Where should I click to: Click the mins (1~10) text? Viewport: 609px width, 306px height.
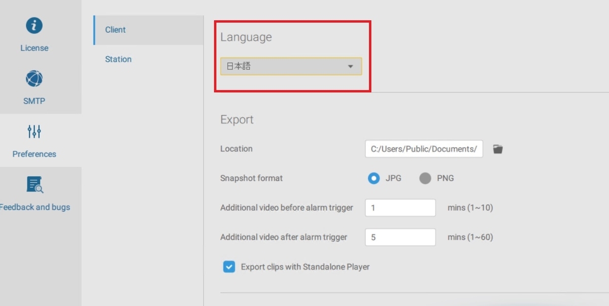[470, 208]
